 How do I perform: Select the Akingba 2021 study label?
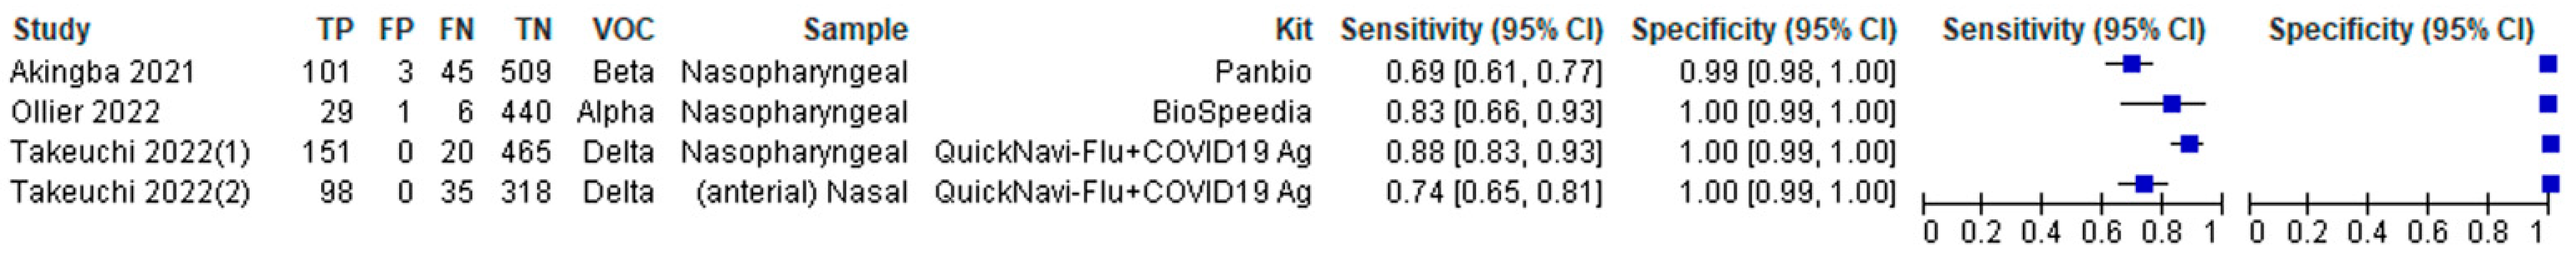tap(102, 72)
